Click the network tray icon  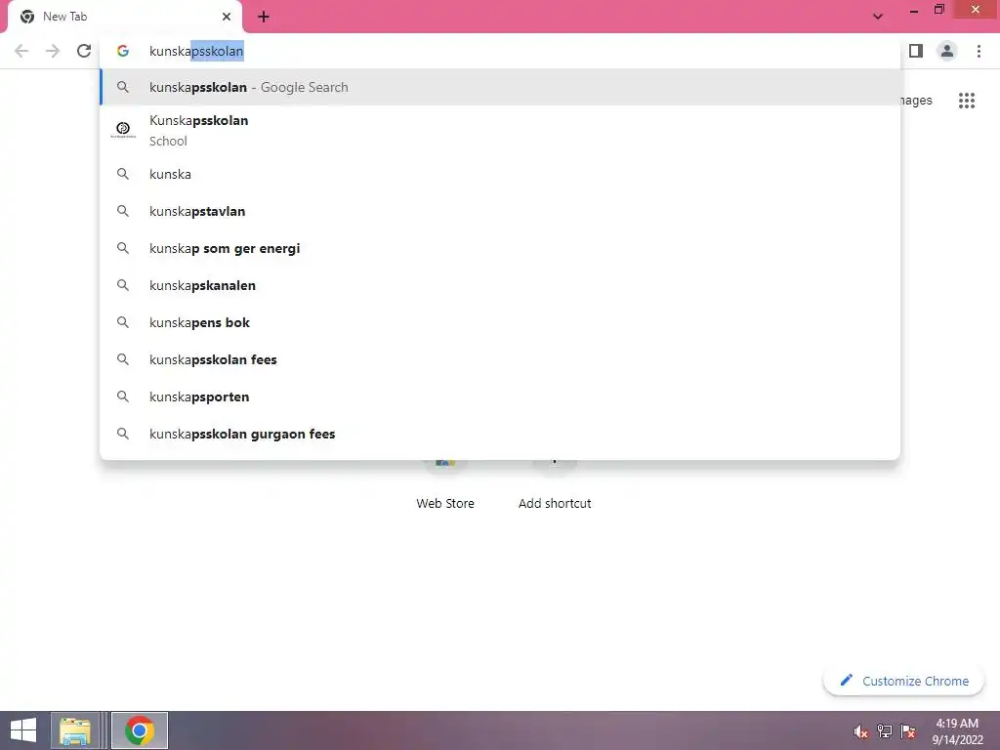885,731
